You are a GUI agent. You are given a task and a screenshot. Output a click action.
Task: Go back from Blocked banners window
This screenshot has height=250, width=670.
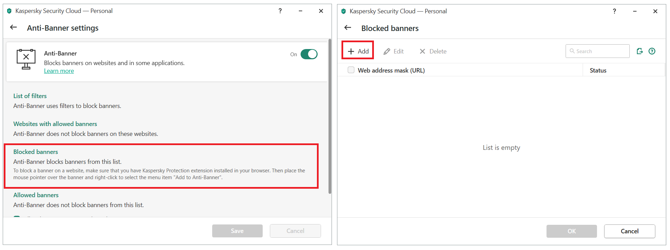(348, 28)
